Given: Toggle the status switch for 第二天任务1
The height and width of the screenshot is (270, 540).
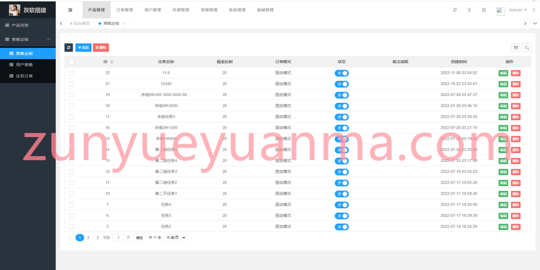Looking at the screenshot, I should point(342,194).
